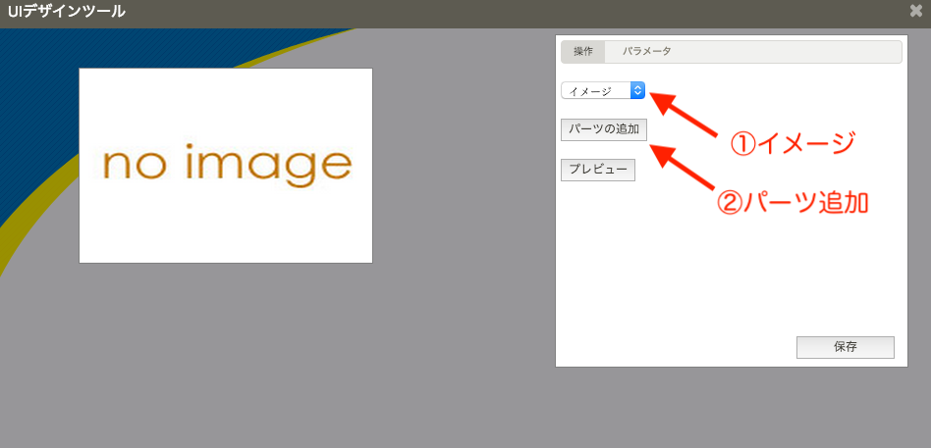Click the red ①イメージ annotation label
The height and width of the screenshot is (448, 931).
tap(793, 143)
